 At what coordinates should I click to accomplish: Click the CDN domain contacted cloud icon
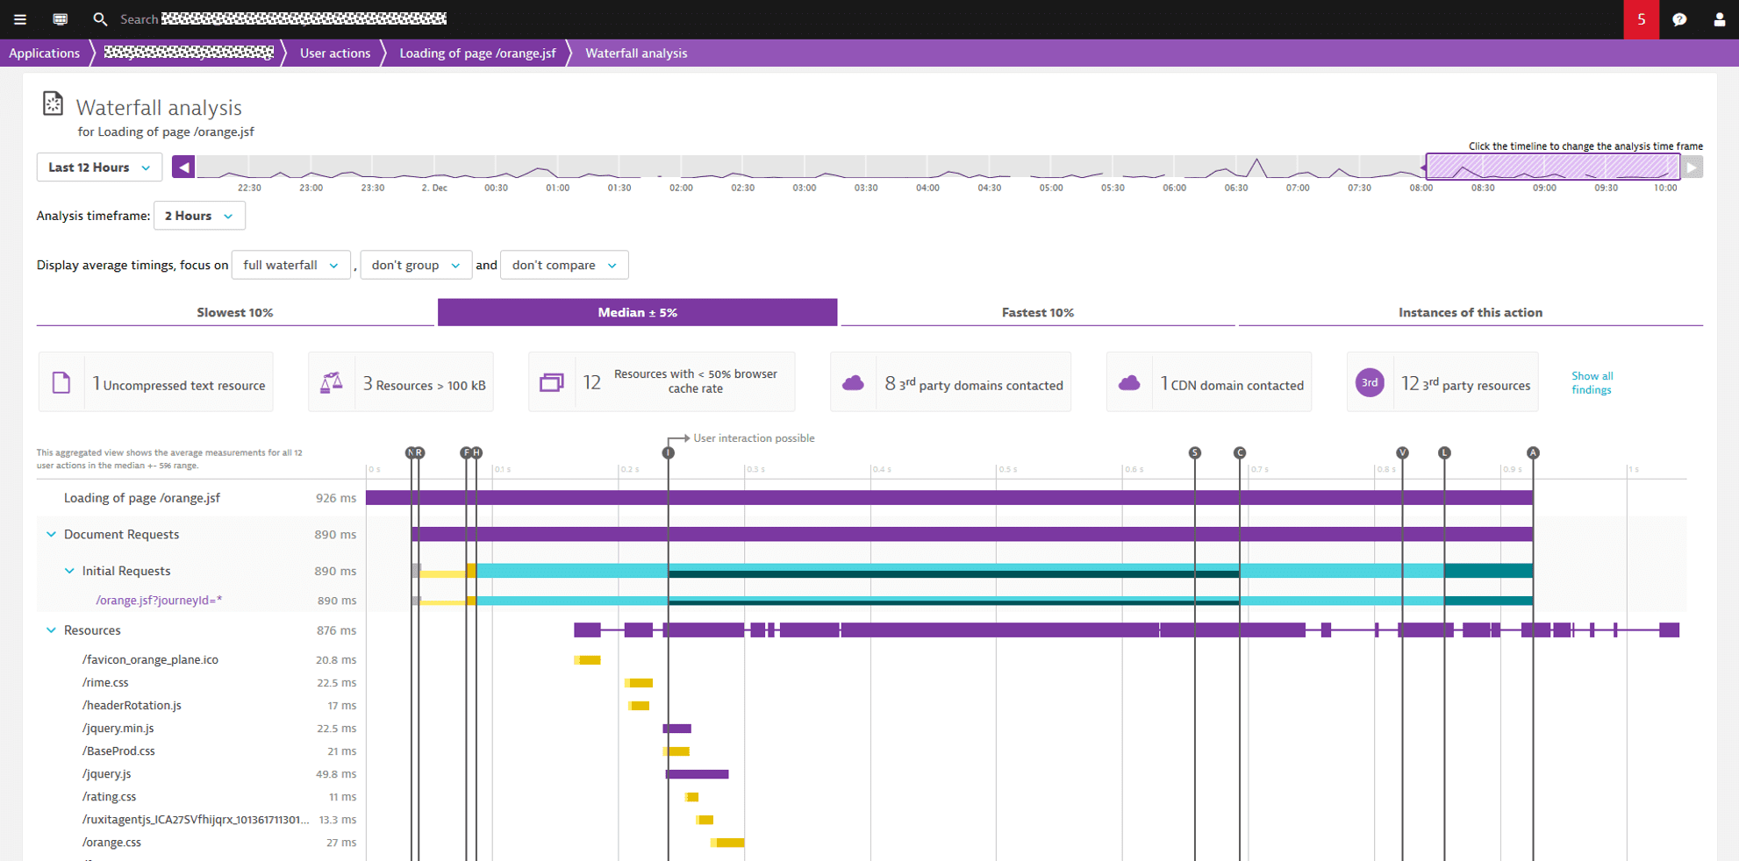[1128, 381]
